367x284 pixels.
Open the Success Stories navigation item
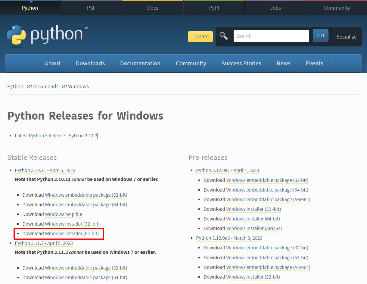tap(241, 64)
